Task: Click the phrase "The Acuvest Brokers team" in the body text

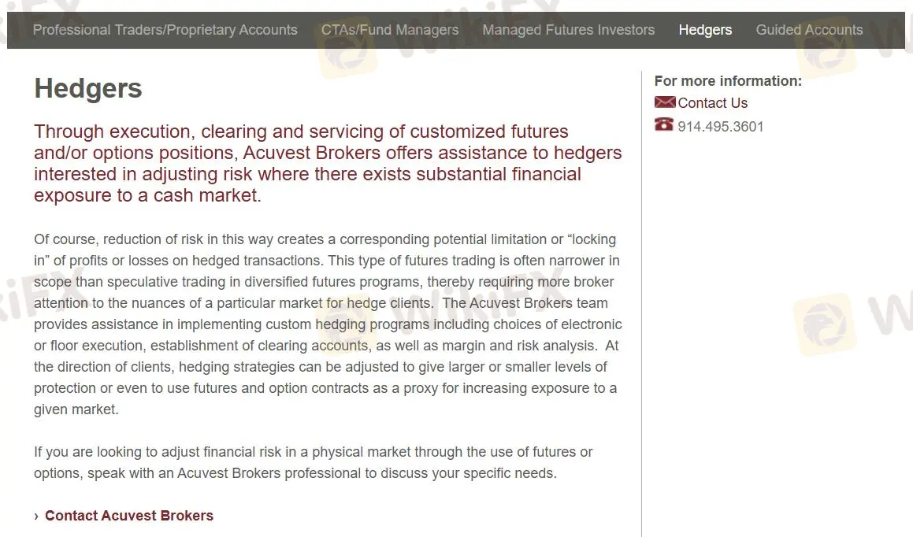Action: click(527, 303)
